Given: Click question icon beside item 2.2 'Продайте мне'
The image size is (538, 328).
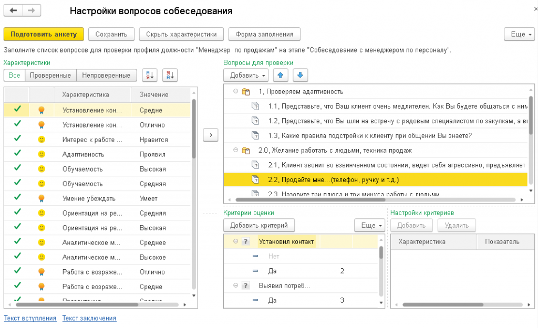Looking at the screenshot, I should click(255, 179).
